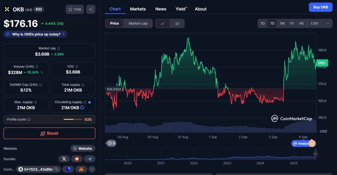Open the chart's three-dot more options menu
This screenshot has width=337, height=175.
click(327, 23)
